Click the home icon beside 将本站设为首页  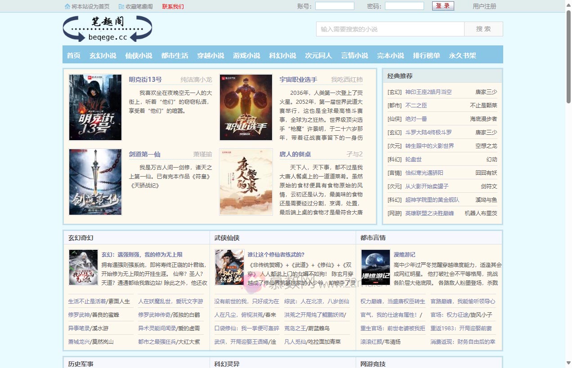click(x=67, y=6)
